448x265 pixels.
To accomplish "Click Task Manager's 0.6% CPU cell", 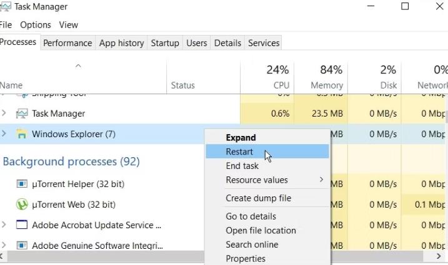I will (x=267, y=113).
